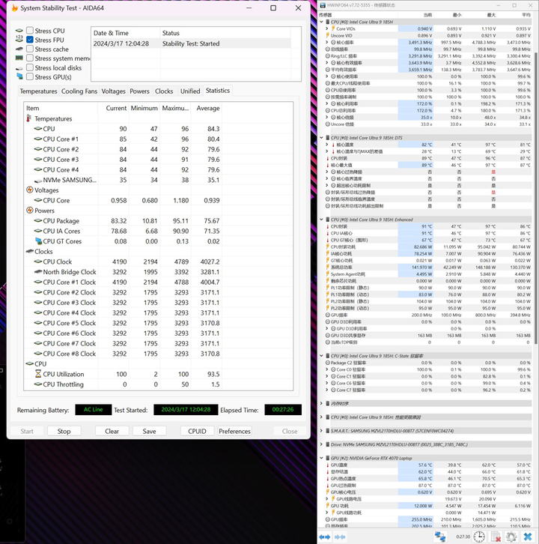
Task: Collapse the CPU [#0] Intel Core Ultra 9 185H group
Action: 321,22
